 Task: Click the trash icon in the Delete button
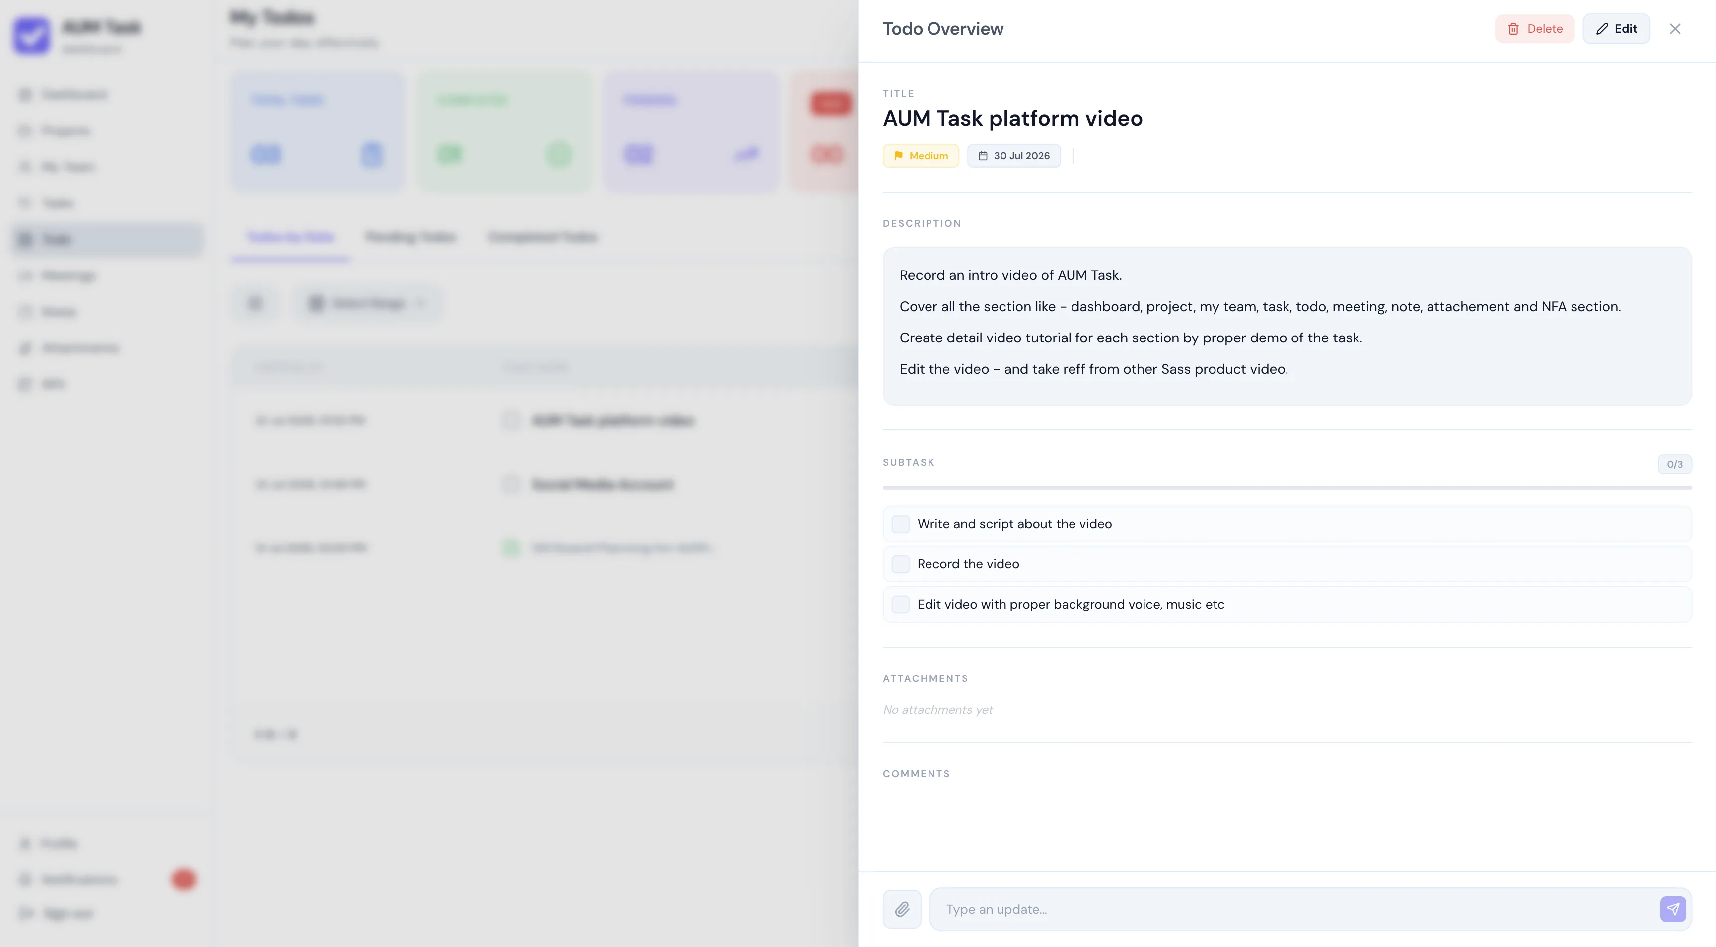click(x=1513, y=29)
